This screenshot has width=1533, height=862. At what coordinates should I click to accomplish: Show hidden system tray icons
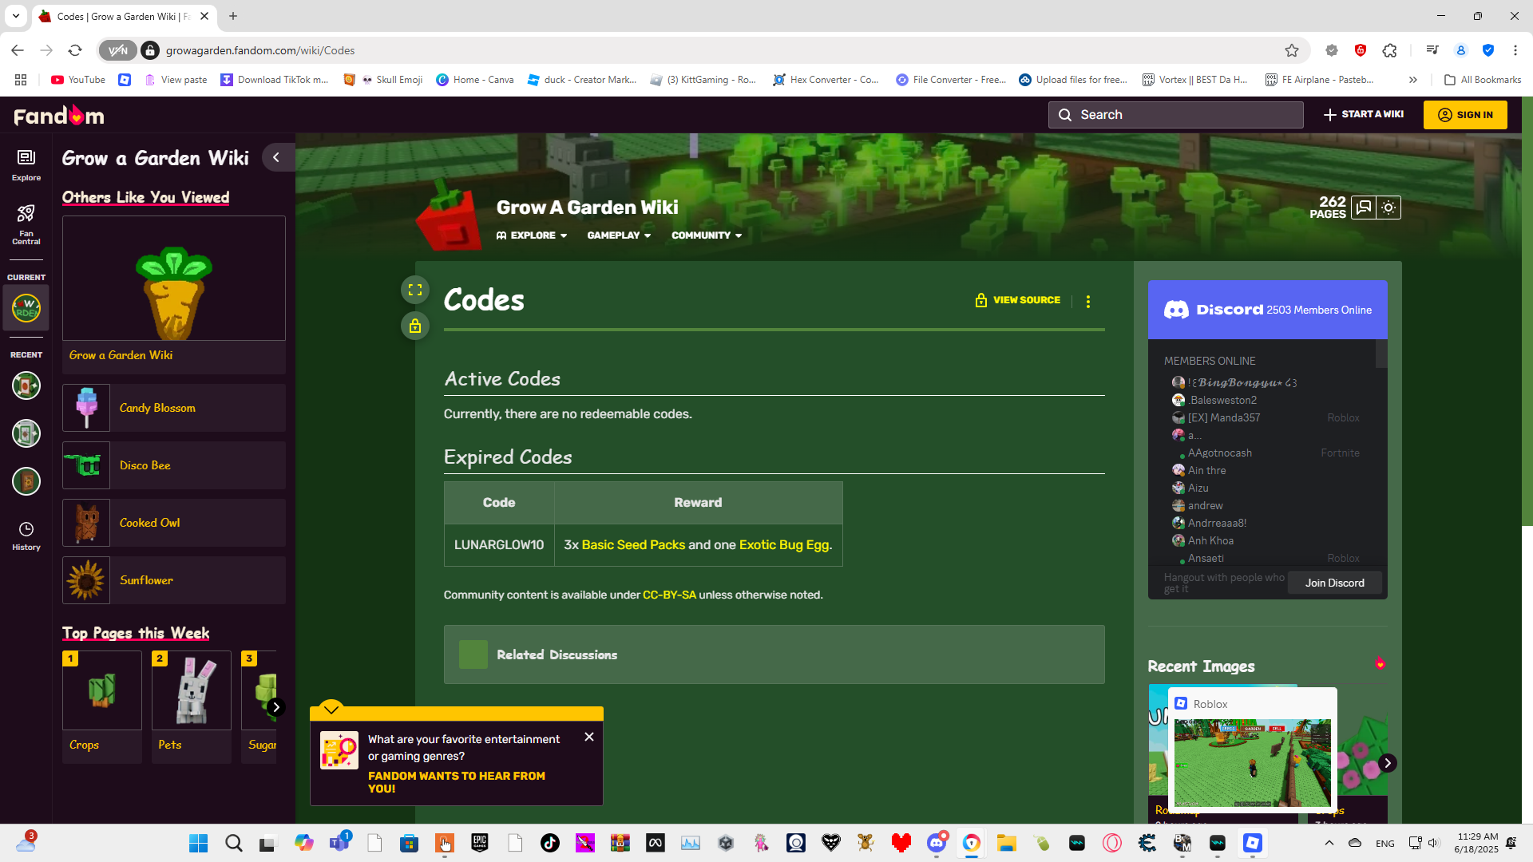(1329, 843)
